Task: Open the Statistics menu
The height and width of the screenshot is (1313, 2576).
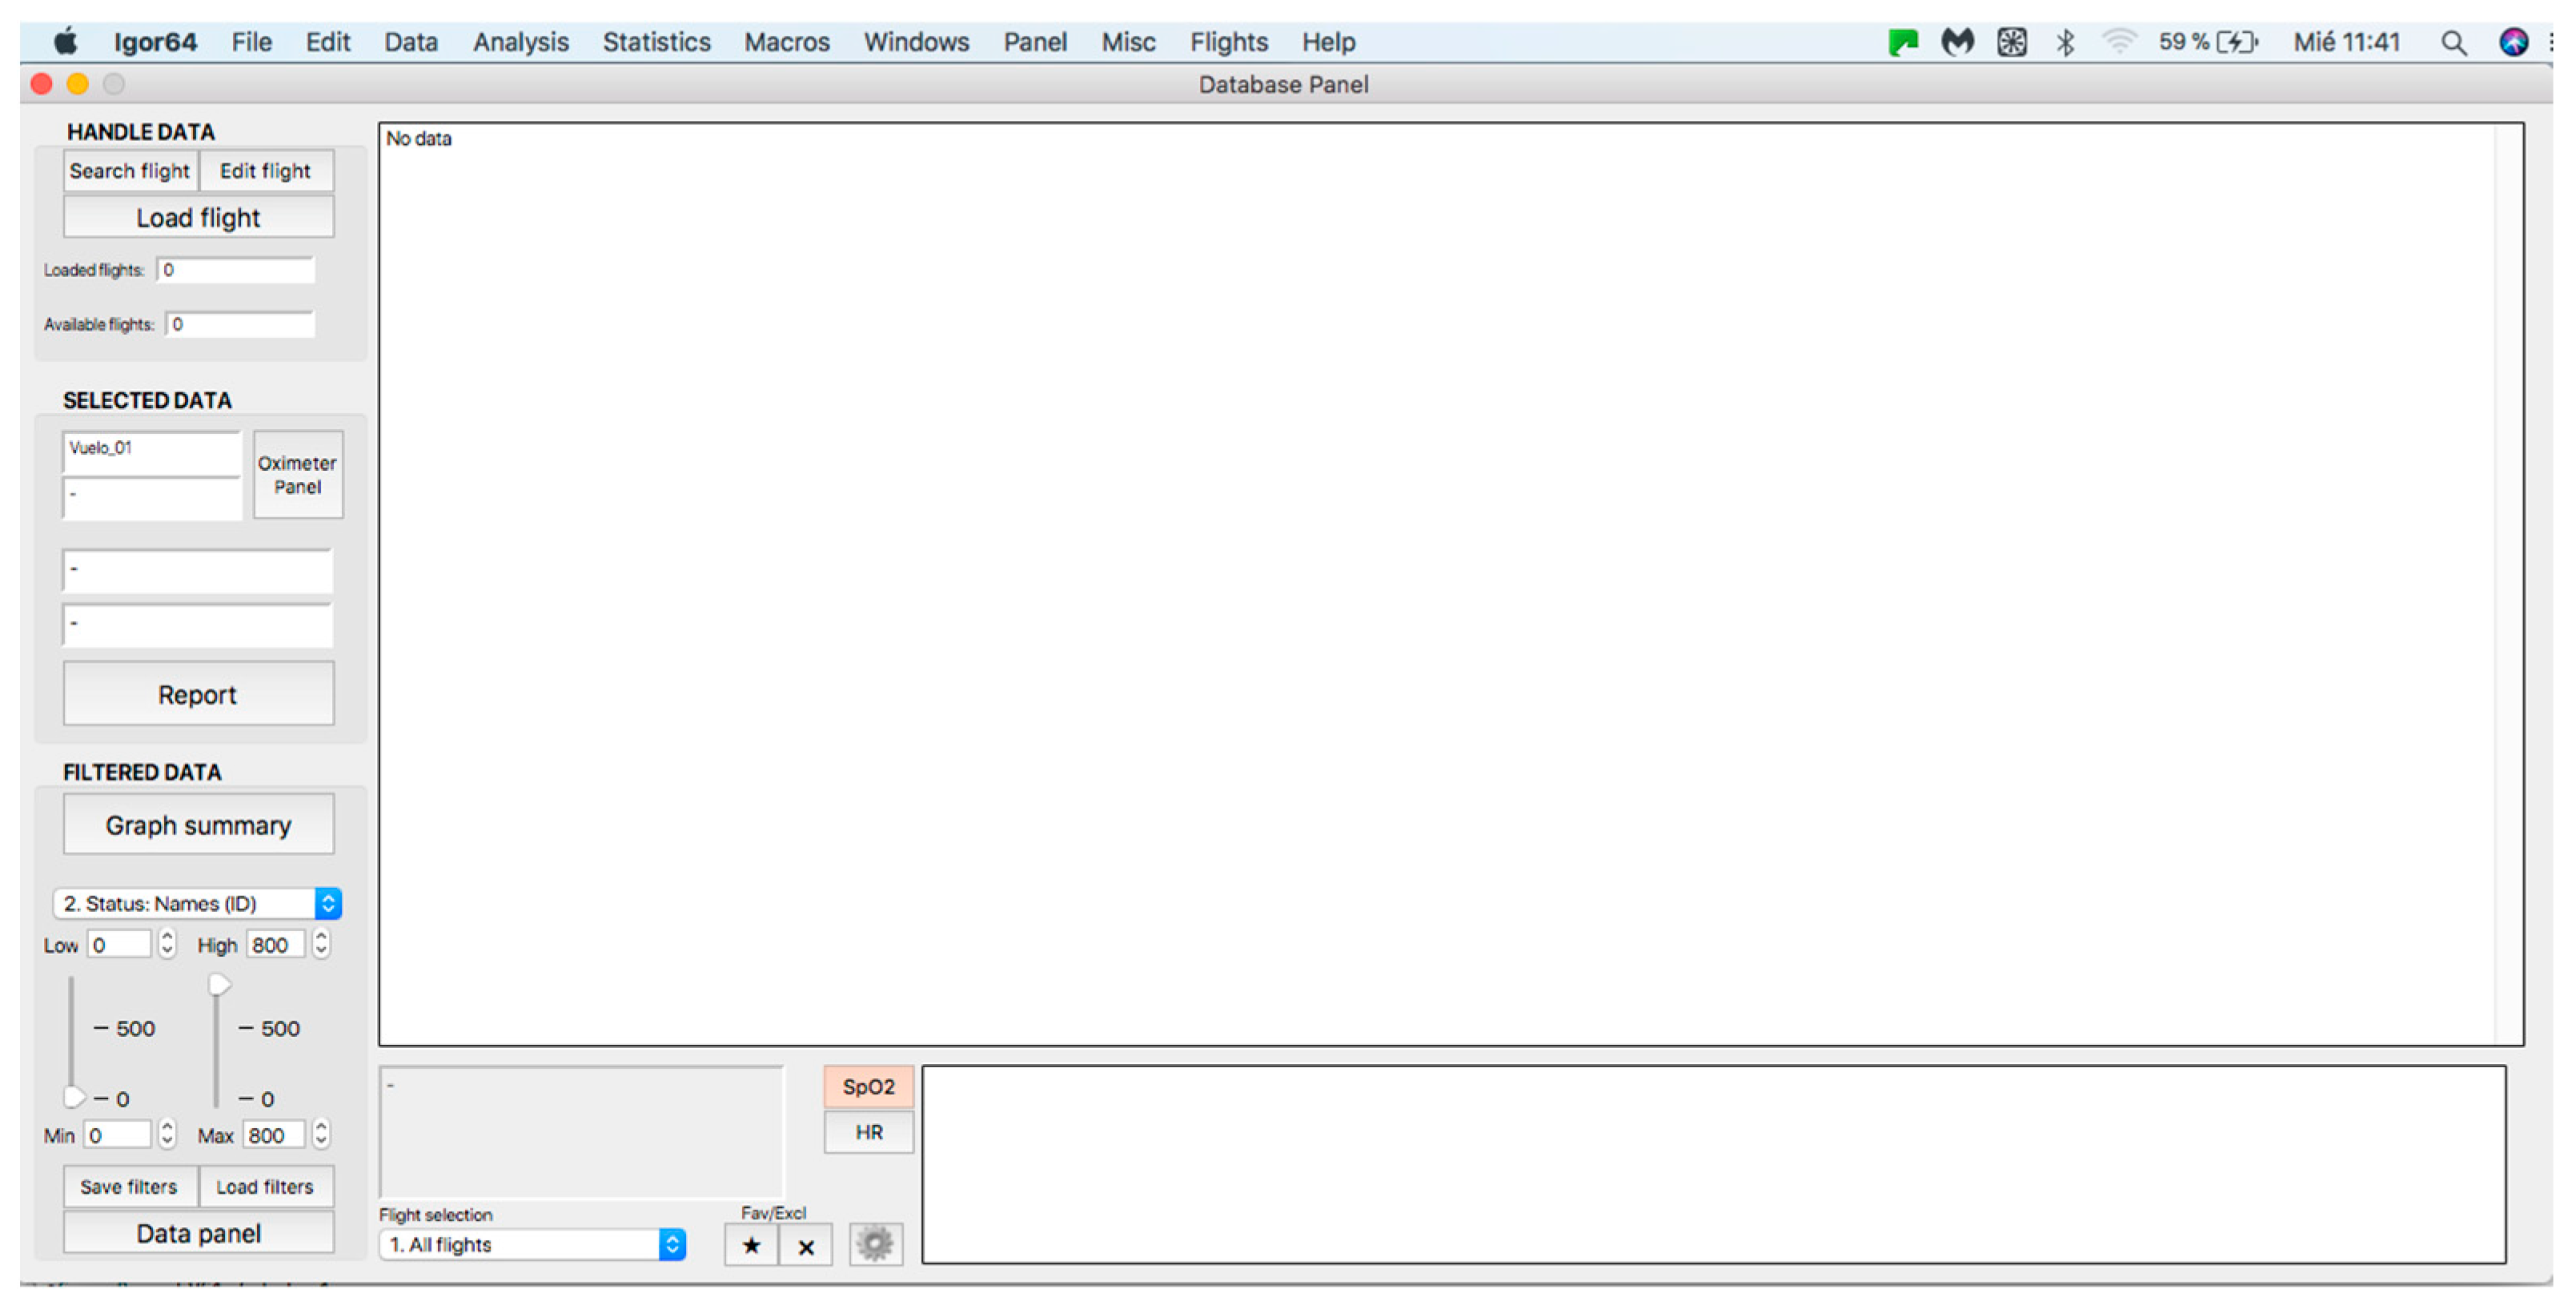Action: click(656, 42)
